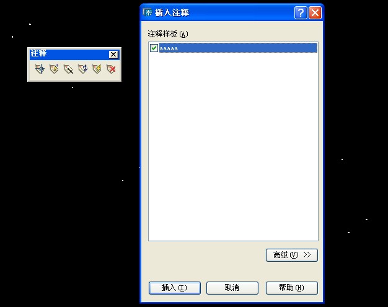Click the question mark help title button
The width and height of the screenshot is (388, 307).
point(301,12)
